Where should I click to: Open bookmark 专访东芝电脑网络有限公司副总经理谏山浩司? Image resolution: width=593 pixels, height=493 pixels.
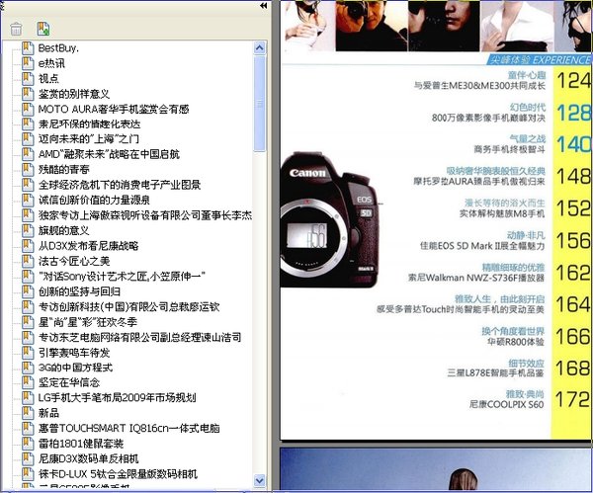pyautogui.click(x=139, y=337)
